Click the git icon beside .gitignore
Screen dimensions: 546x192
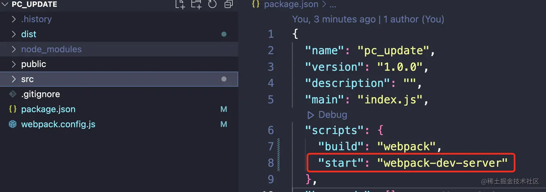click(13, 94)
